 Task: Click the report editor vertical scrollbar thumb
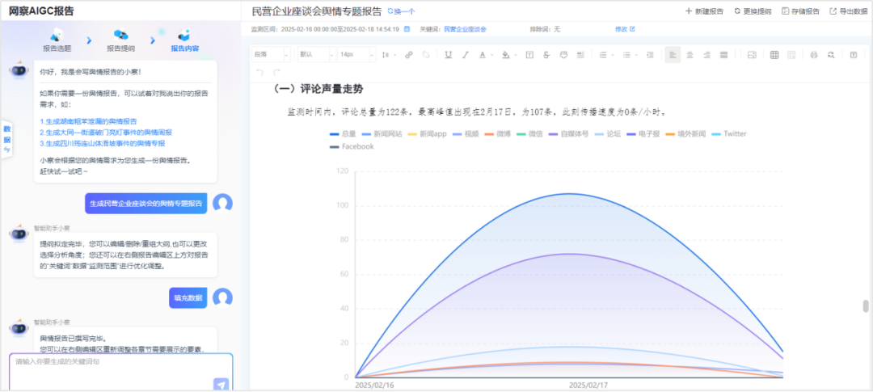click(865, 306)
